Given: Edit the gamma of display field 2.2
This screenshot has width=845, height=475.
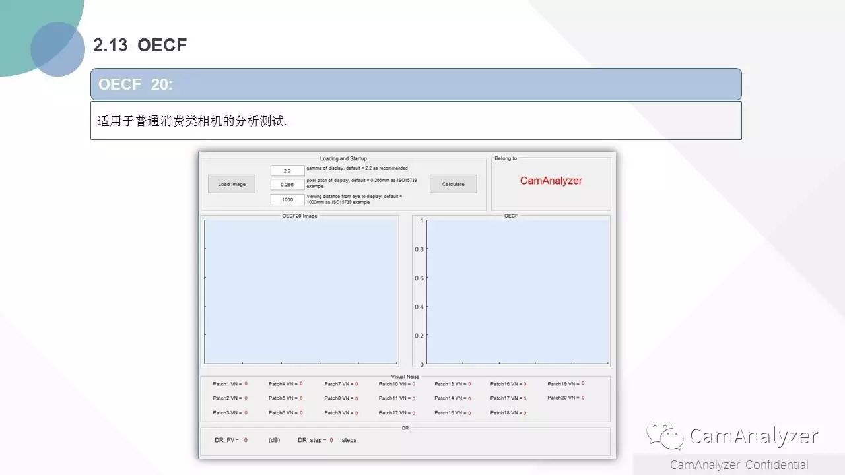Looking at the screenshot, I should click(x=287, y=171).
